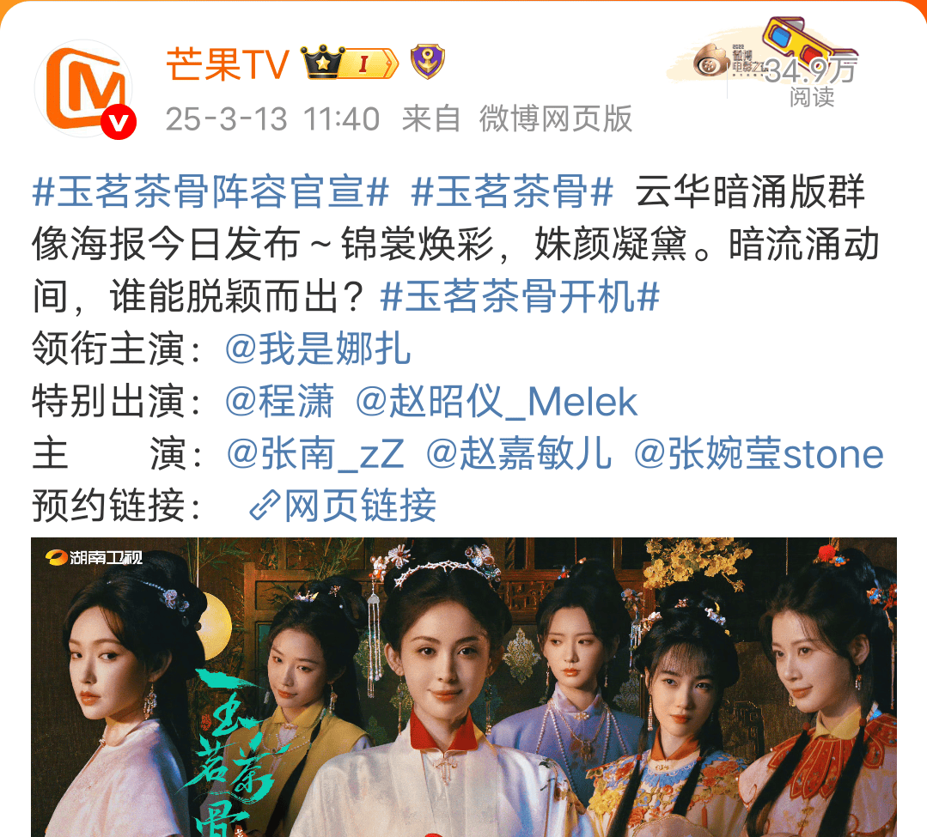
Task: Open hashtag #玉茗茶骨阵容官宣#
Action: pos(211,192)
